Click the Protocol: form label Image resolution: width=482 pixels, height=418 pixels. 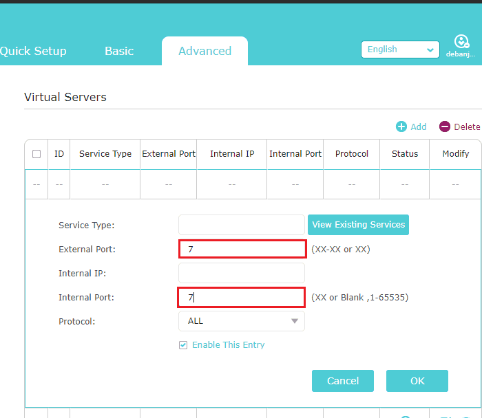(77, 322)
